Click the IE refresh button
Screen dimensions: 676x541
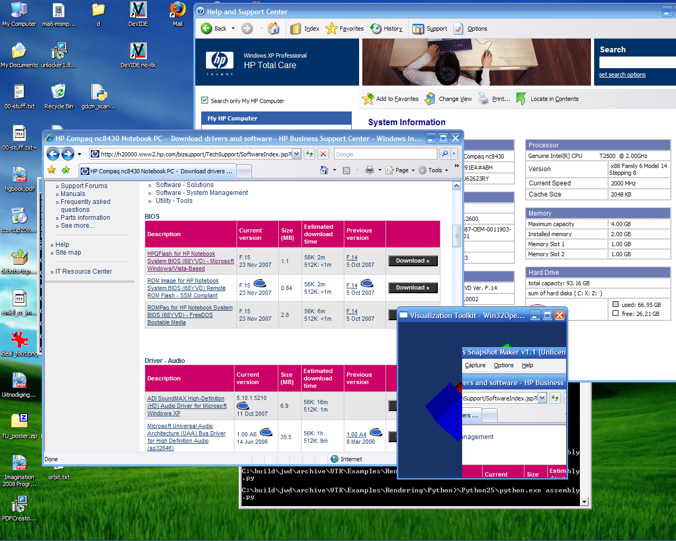[309, 154]
